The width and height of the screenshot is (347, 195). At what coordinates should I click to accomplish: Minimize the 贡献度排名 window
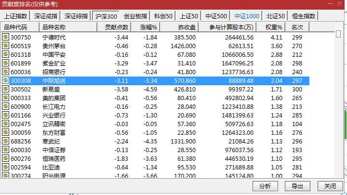330,4
